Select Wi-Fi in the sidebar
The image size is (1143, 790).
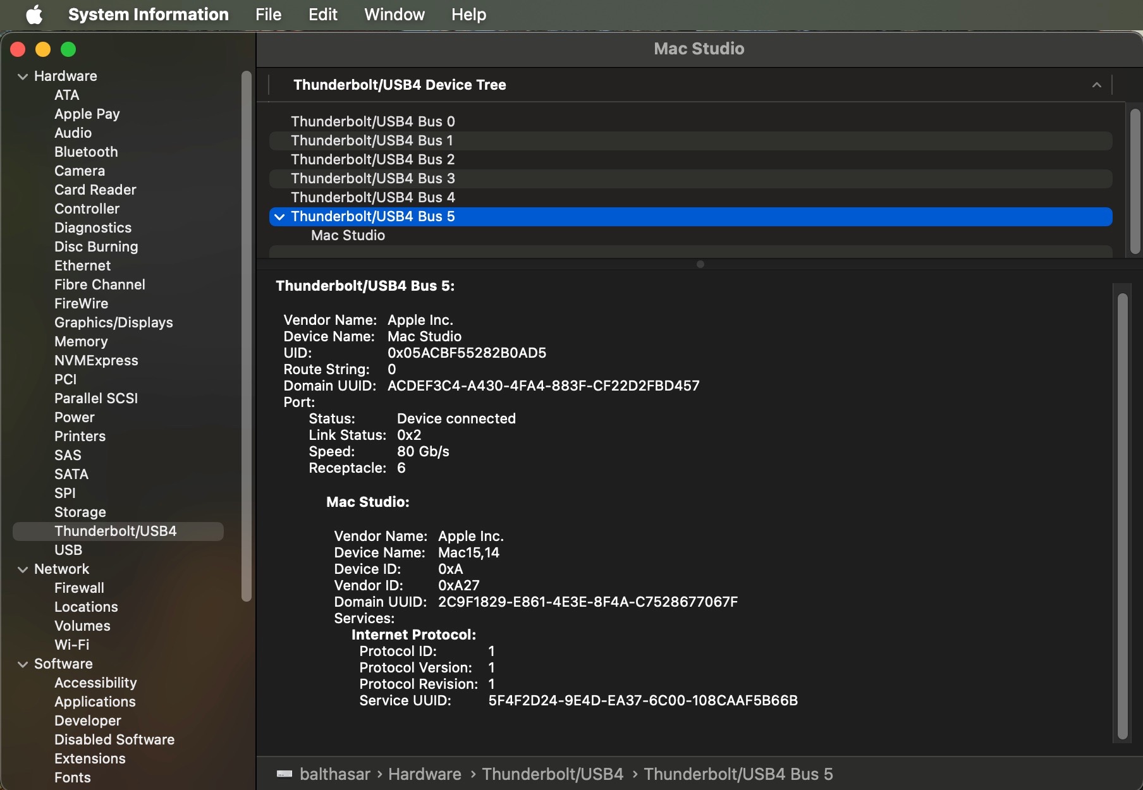(71, 645)
